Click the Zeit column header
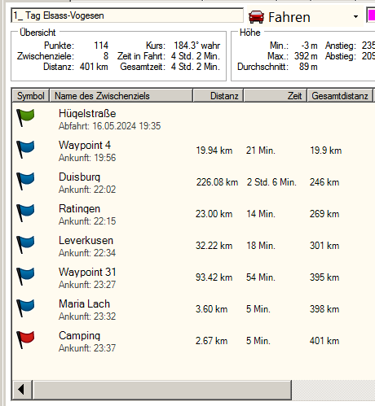The height and width of the screenshot is (406, 375). (276, 96)
